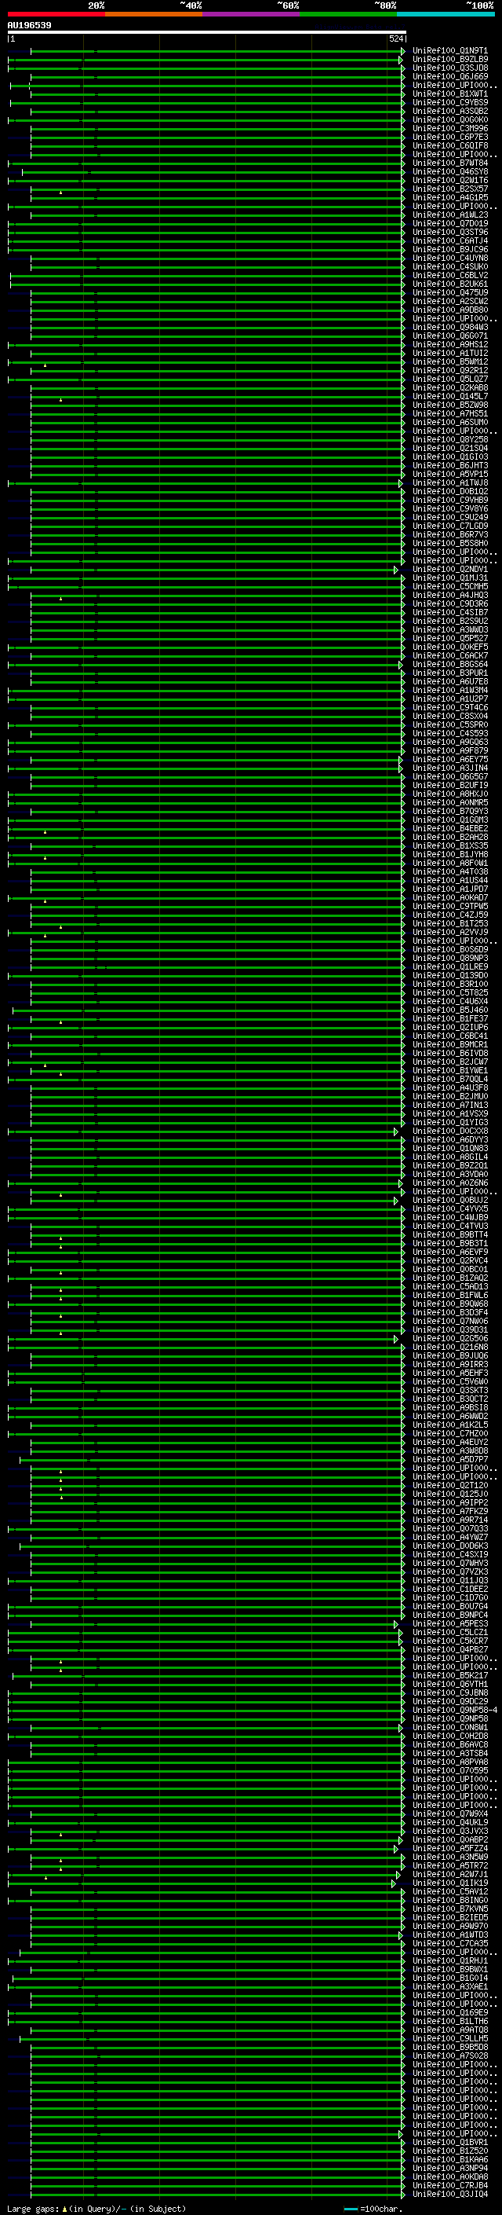
Task: Select hit label UniRef100_A4G1R5
Action: [450, 198]
